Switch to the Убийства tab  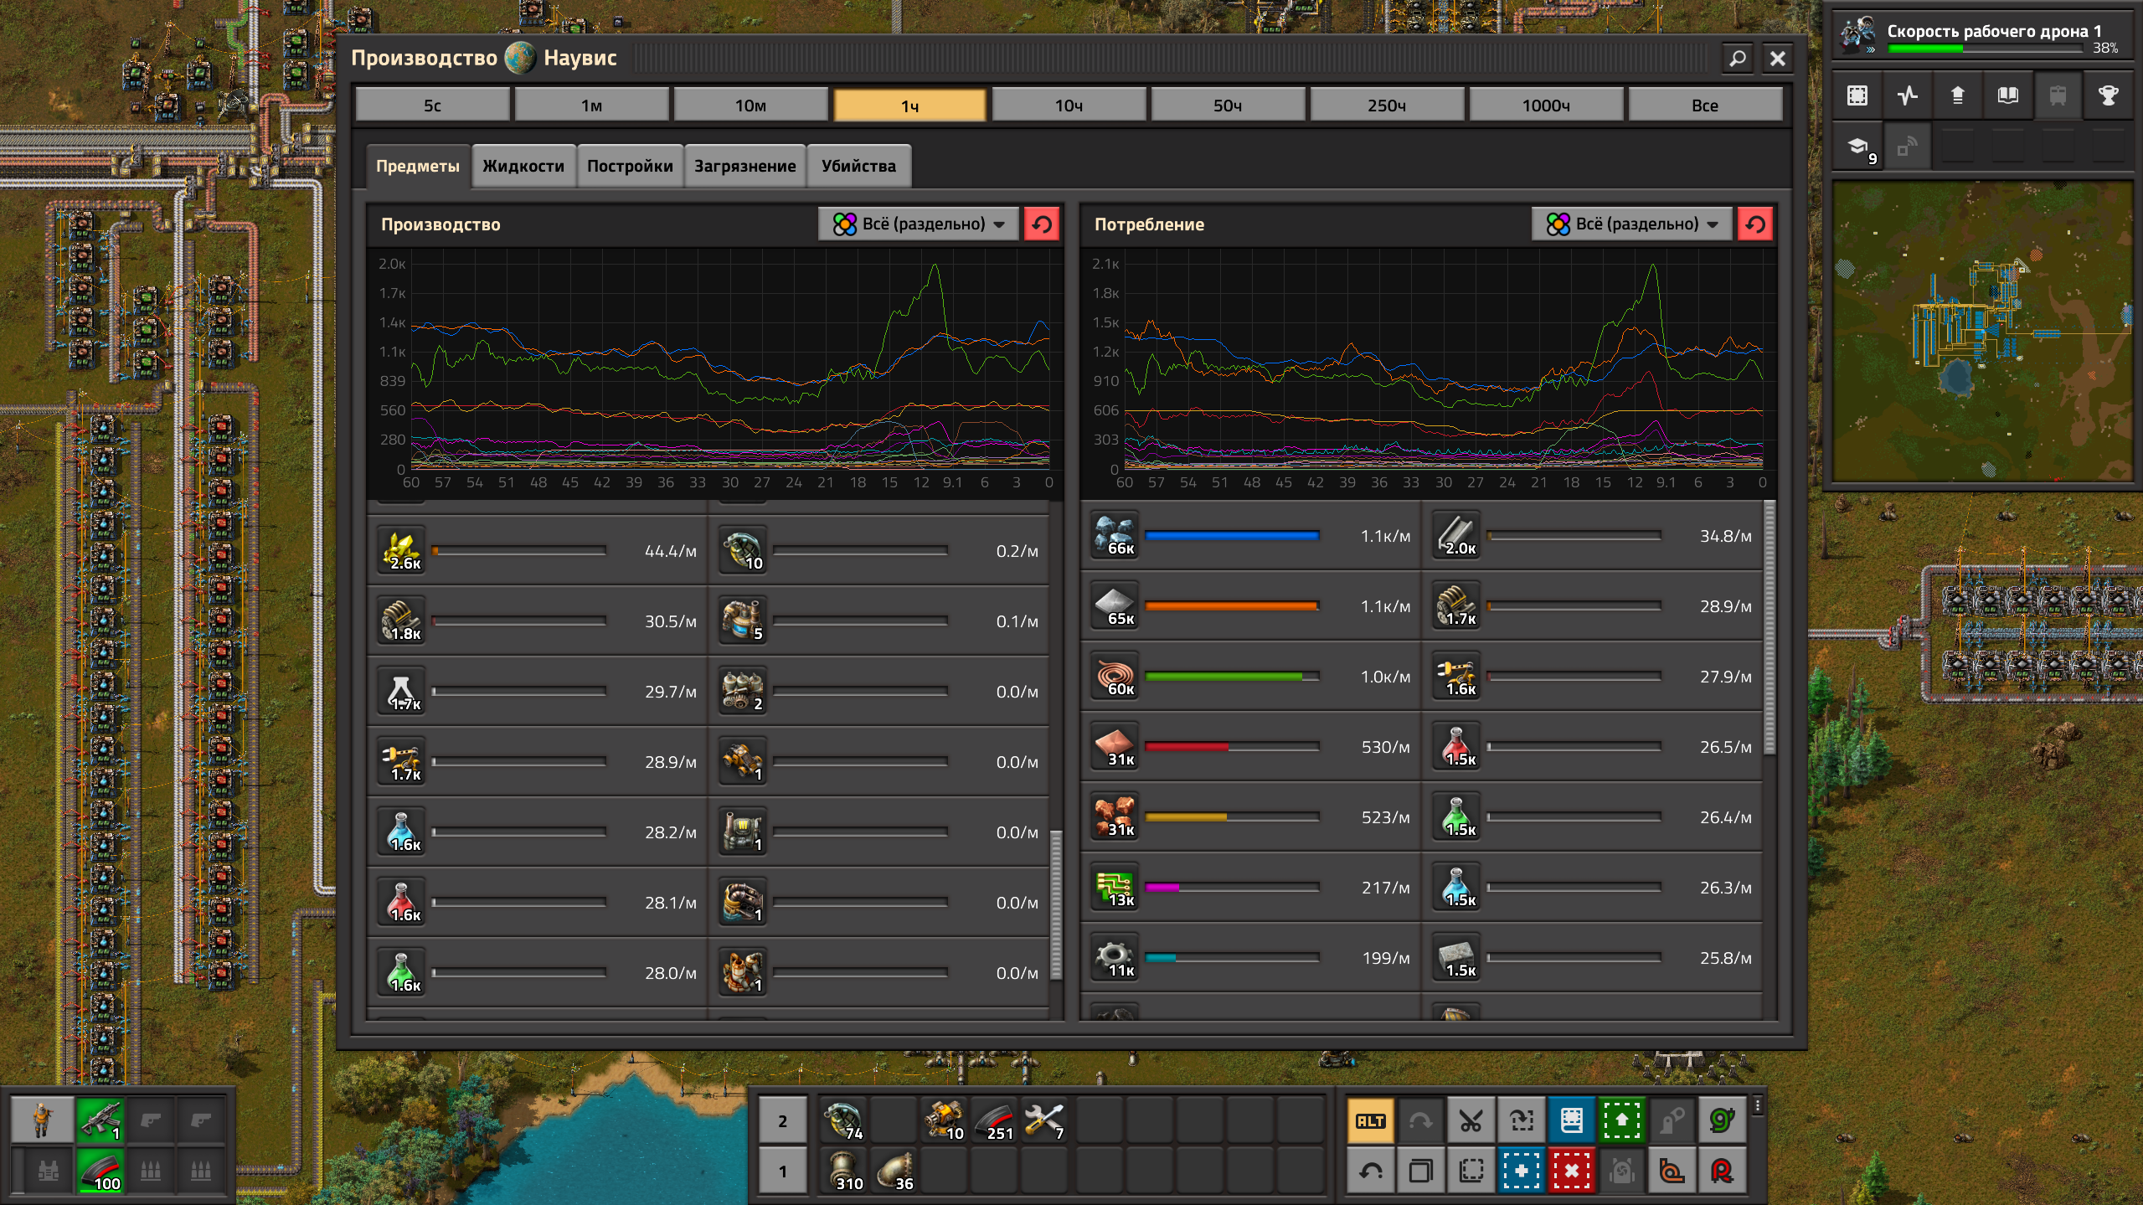click(x=858, y=166)
